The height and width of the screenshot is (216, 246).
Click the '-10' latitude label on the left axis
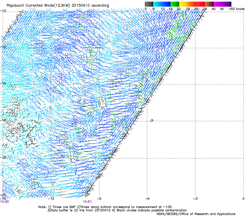[3, 11]
